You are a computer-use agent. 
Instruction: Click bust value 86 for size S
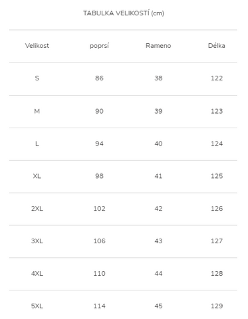pos(99,78)
